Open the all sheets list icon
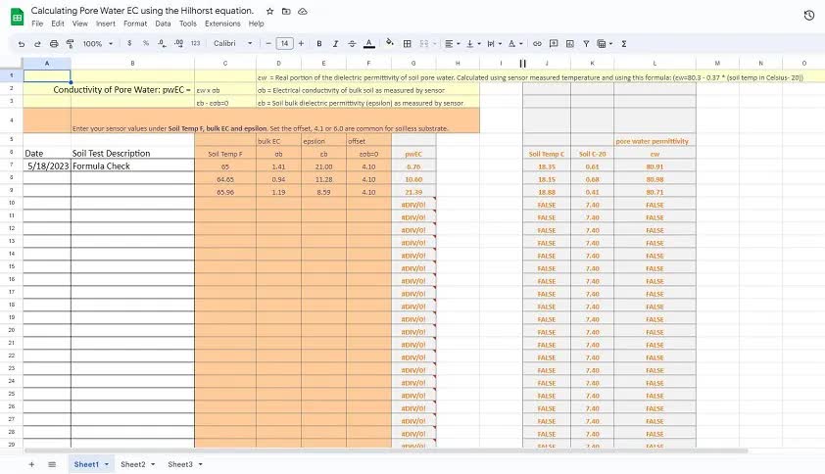 [x=52, y=464]
